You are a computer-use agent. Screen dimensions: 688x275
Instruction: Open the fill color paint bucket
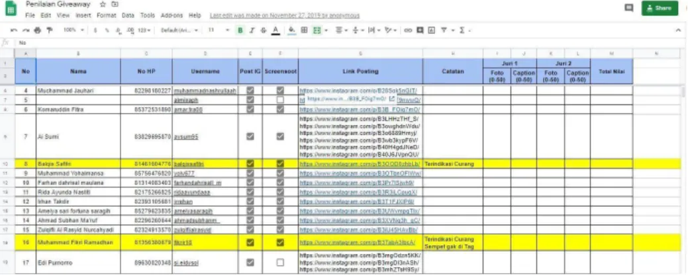pyautogui.click(x=292, y=30)
